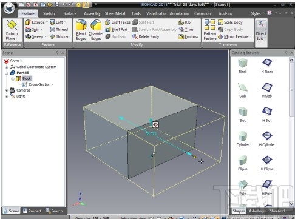Pick the H Cylinder shape in catalog
Image resolution: width=295 pixels, height=219 pixels.
click(267, 139)
